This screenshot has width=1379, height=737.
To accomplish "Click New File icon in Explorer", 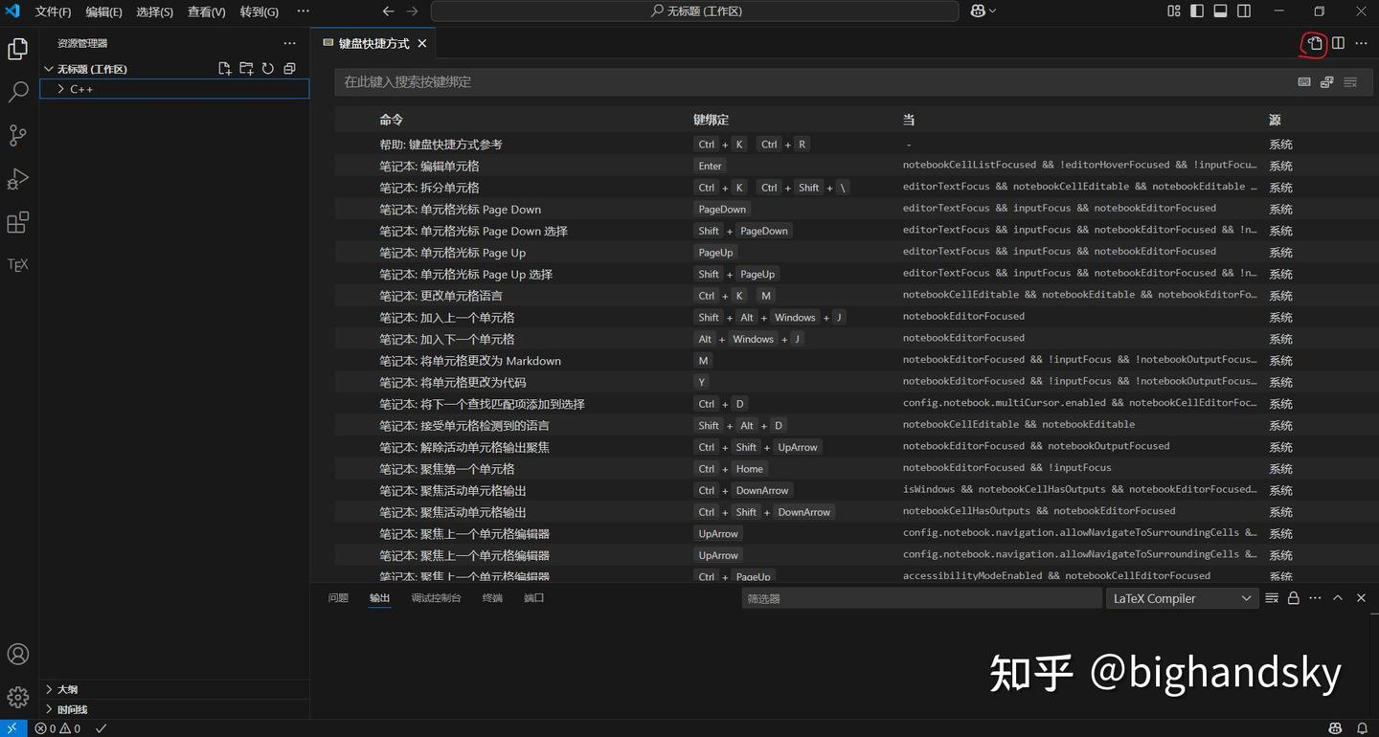I will click(x=224, y=68).
